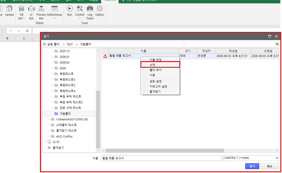Viewport: 282px width, 173px height.
Task: Expand the 내 PC tree node
Action: point(45,142)
